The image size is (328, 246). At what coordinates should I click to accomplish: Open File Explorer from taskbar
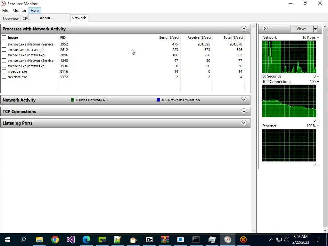(x=39, y=240)
